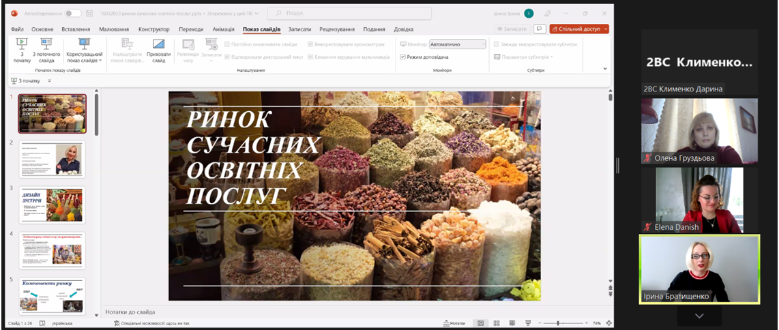779x330 pixels.
Task: Uncheck Режим доповідача checkbox
Action: 403,57
